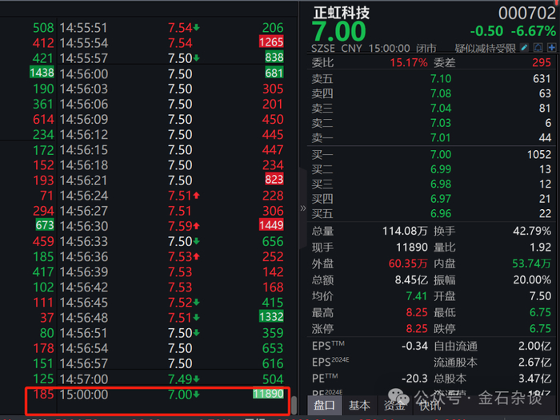Click the 买三 bid price 6.98
This screenshot has height=420, width=560.
pos(441,184)
